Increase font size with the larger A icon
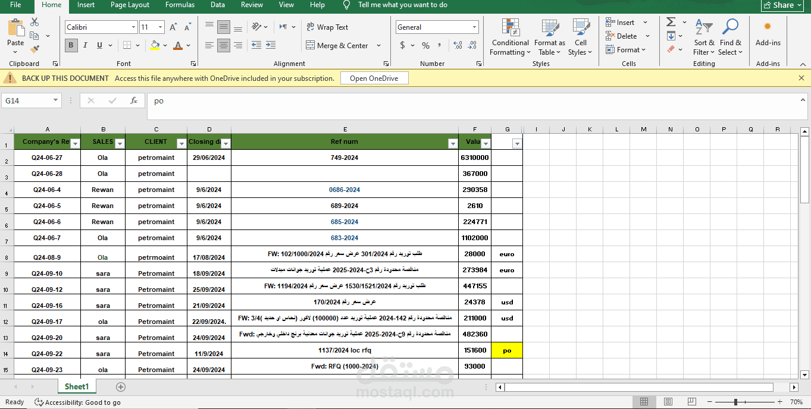Image resolution: width=811 pixels, height=409 pixels. (173, 27)
